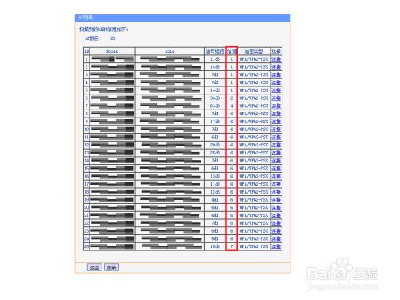Connect to AP ID 6 on channel 2

276,98
